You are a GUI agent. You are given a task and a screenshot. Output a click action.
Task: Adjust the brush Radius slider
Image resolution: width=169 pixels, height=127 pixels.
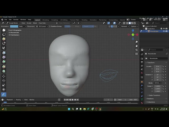point(73,26)
